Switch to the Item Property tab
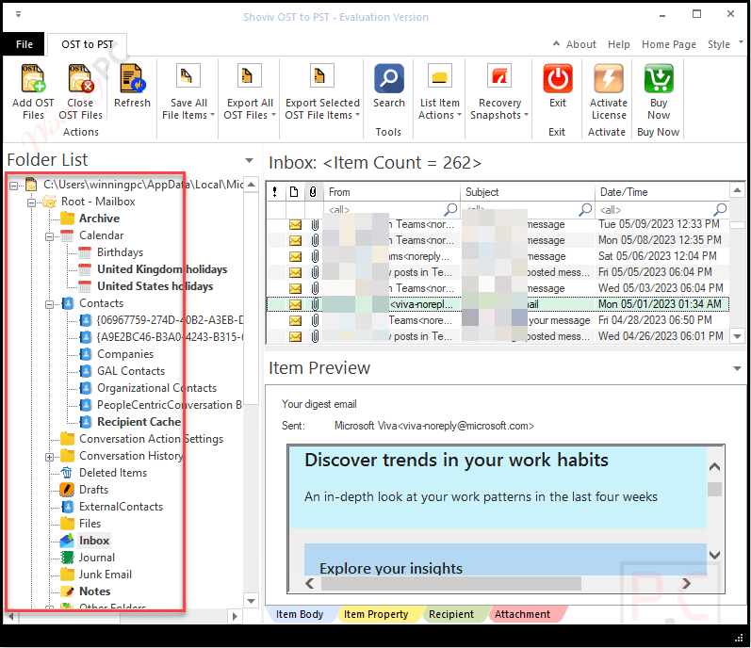The image size is (751, 648). pos(376,614)
